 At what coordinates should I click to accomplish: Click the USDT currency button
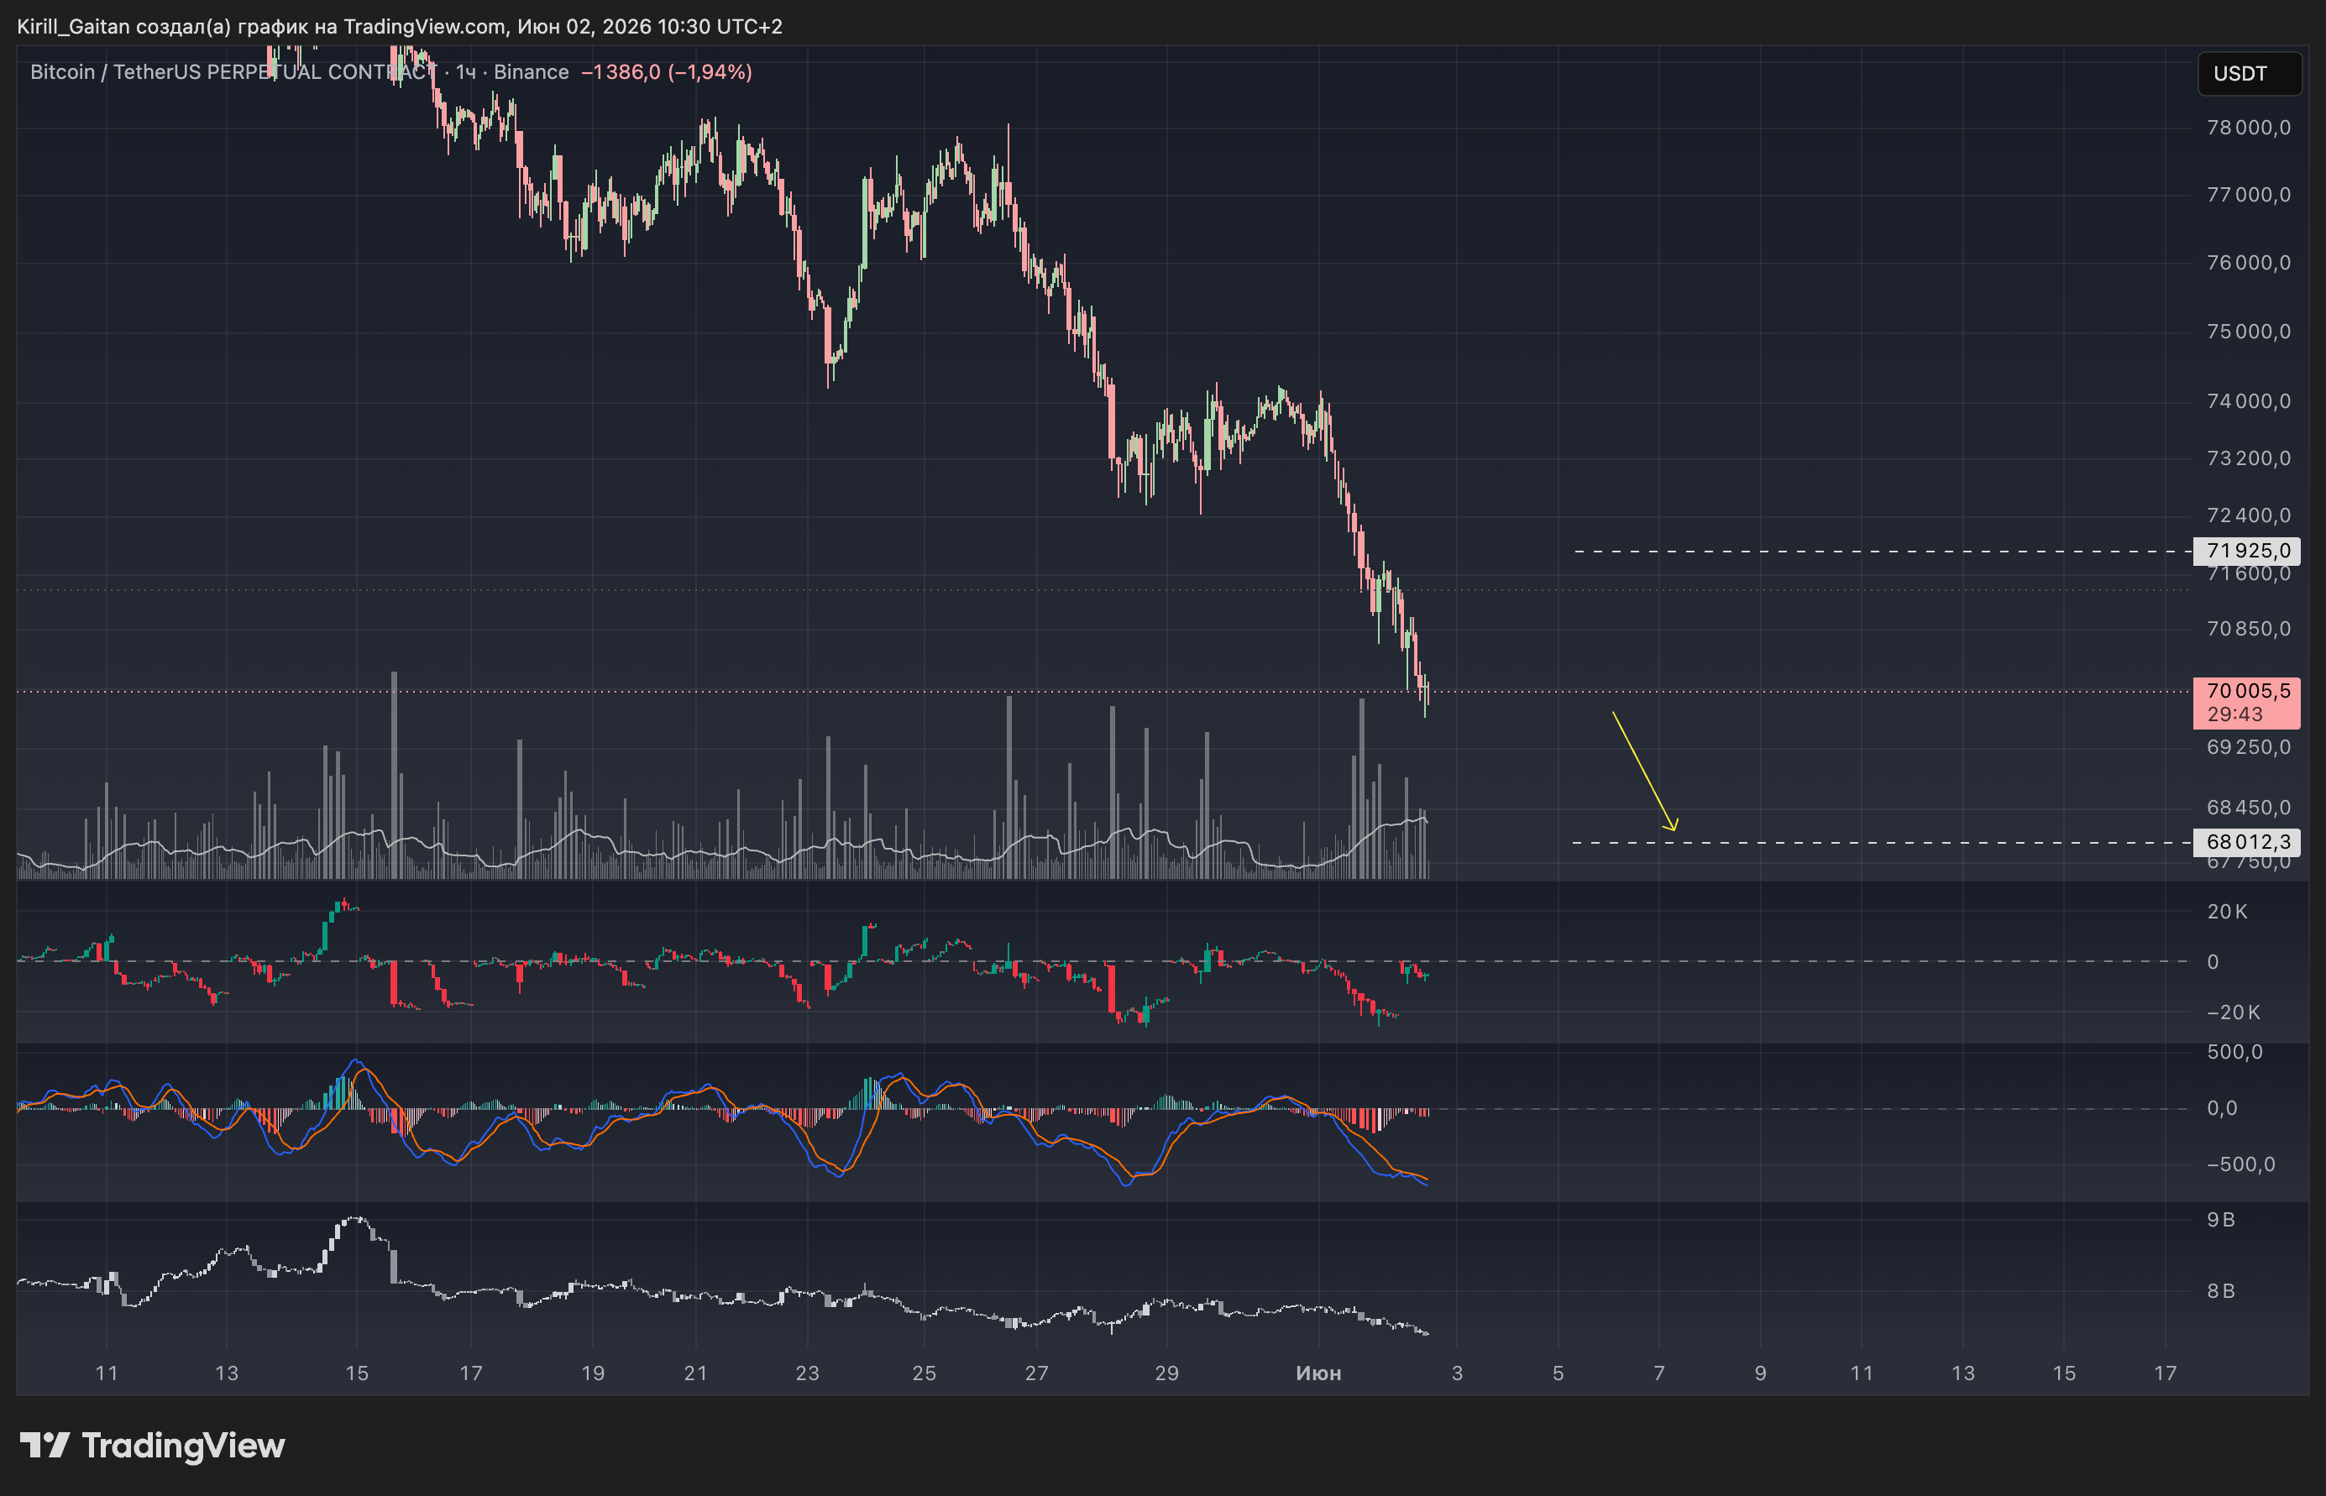pyautogui.click(x=2248, y=74)
